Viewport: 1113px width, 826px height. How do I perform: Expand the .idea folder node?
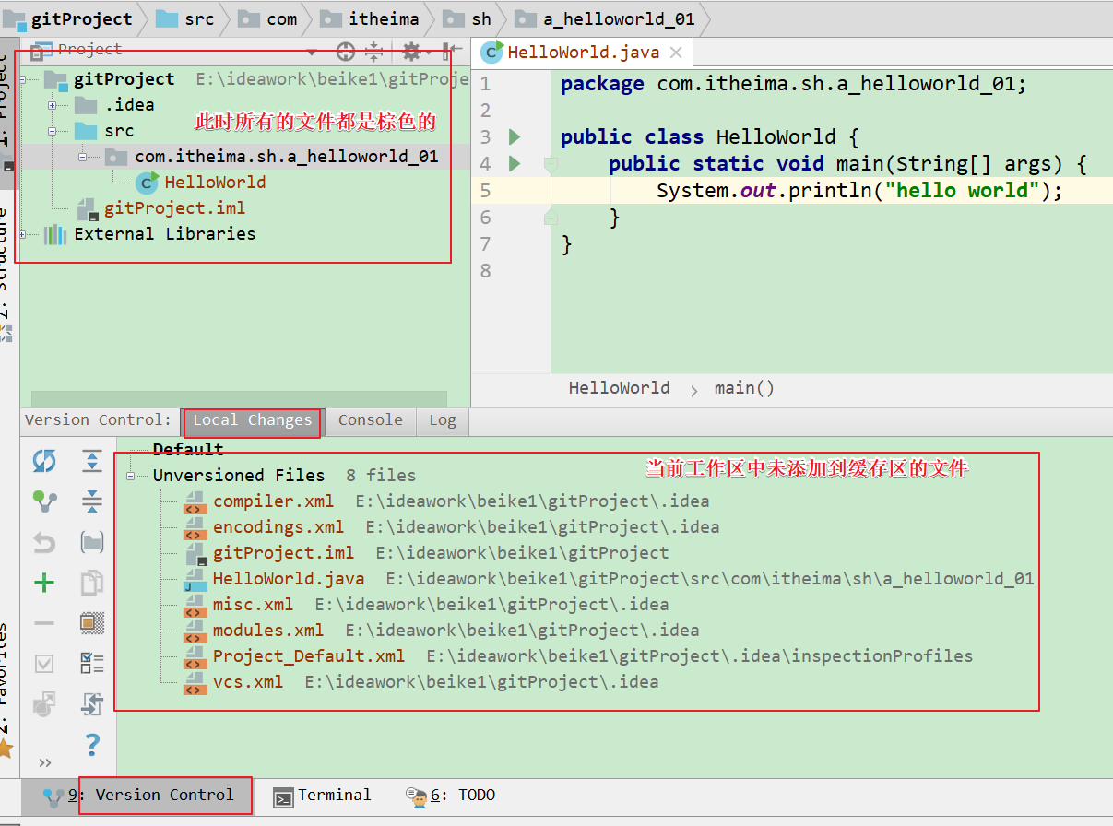tap(53, 105)
